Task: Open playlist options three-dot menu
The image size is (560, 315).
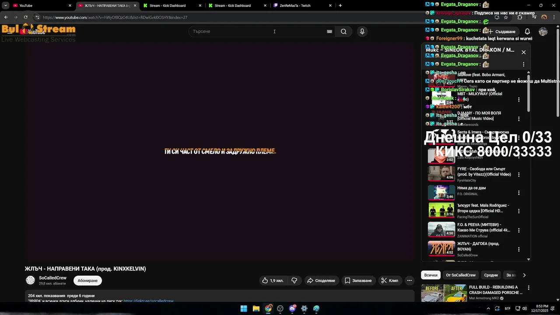Action: (x=523, y=64)
